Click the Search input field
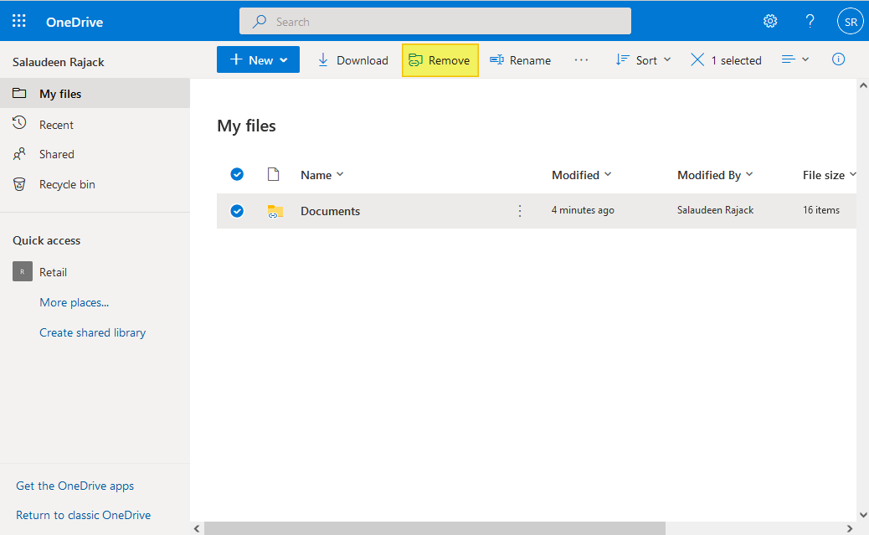The width and height of the screenshot is (869, 535). tap(434, 20)
